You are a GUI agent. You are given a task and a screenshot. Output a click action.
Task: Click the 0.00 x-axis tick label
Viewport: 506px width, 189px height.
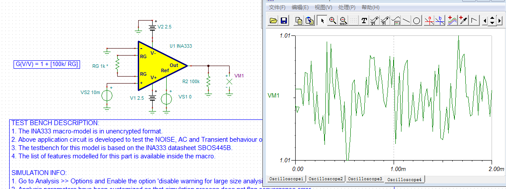(x=297, y=169)
